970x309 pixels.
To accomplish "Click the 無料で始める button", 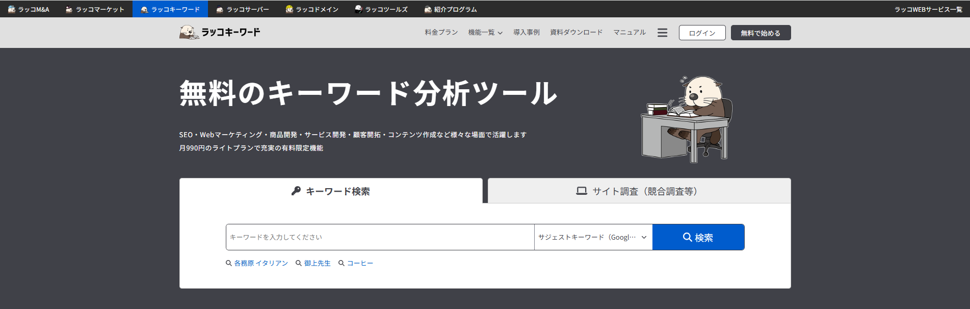I will coord(761,33).
